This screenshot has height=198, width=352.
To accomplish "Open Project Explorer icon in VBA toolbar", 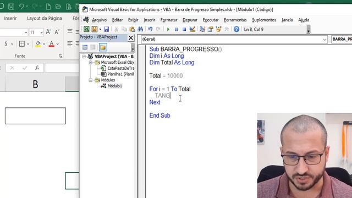I will pos(202,29).
